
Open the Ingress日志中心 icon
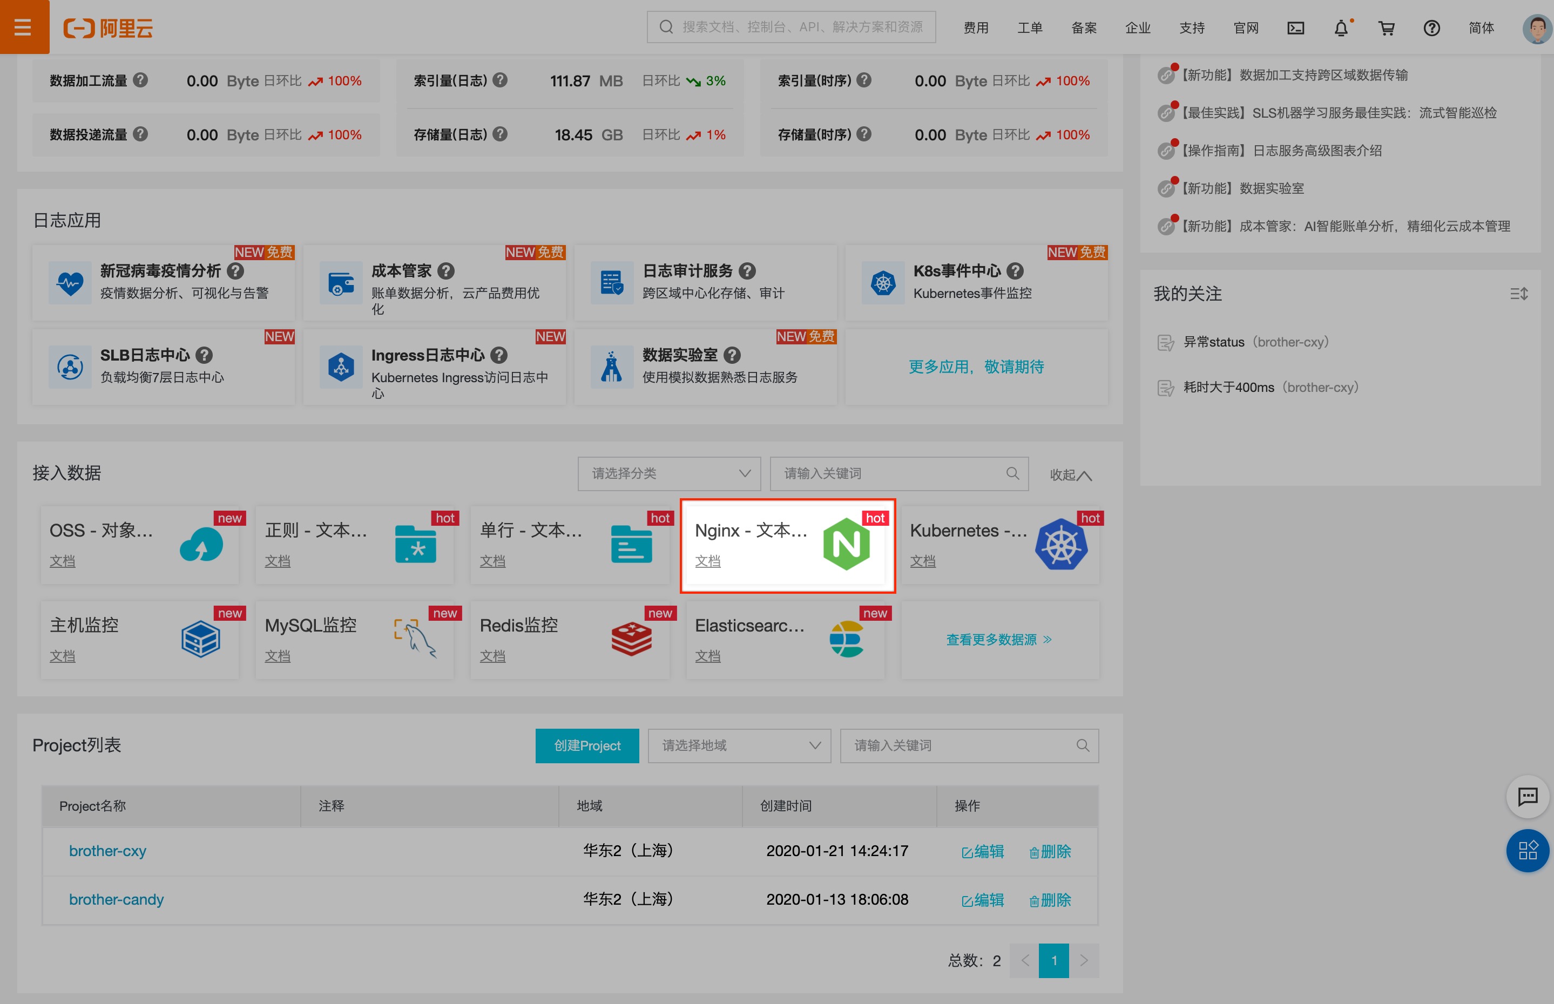(341, 367)
